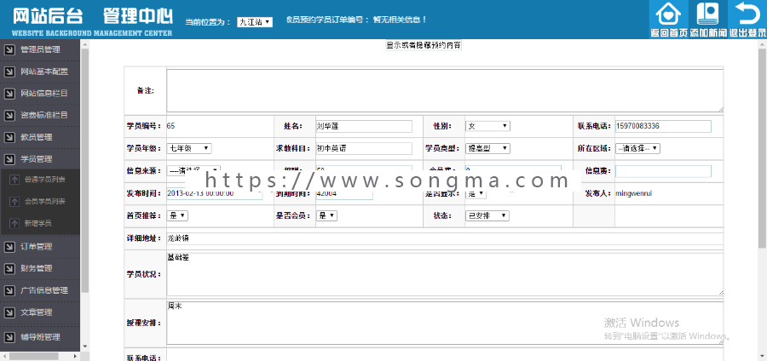The image size is (767, 361).
Task: Click the 返回首页 home icon
Action: click(668, 14)
